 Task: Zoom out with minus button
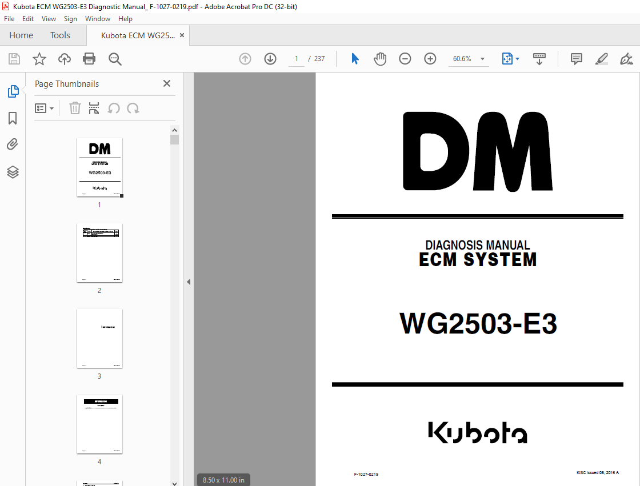click(x=405, y=59)
